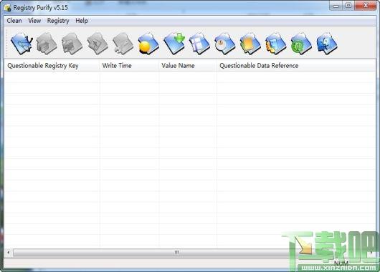Click the horizontal scrollbar left arrow
The height and width of the screenshot is (272, 380).
coord(9,253)
